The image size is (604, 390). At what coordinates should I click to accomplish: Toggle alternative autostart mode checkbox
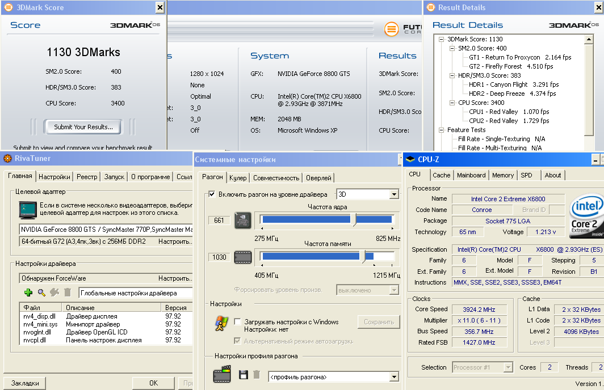[x=238, y=341]
